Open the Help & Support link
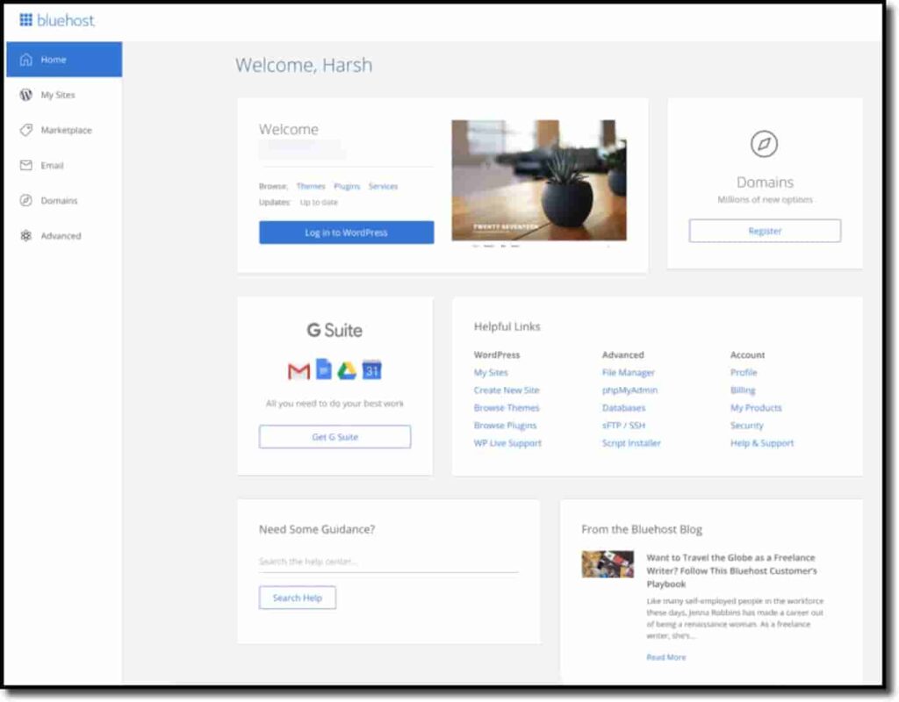The height and width of the screenshot is (702, 899). (762, 443)
